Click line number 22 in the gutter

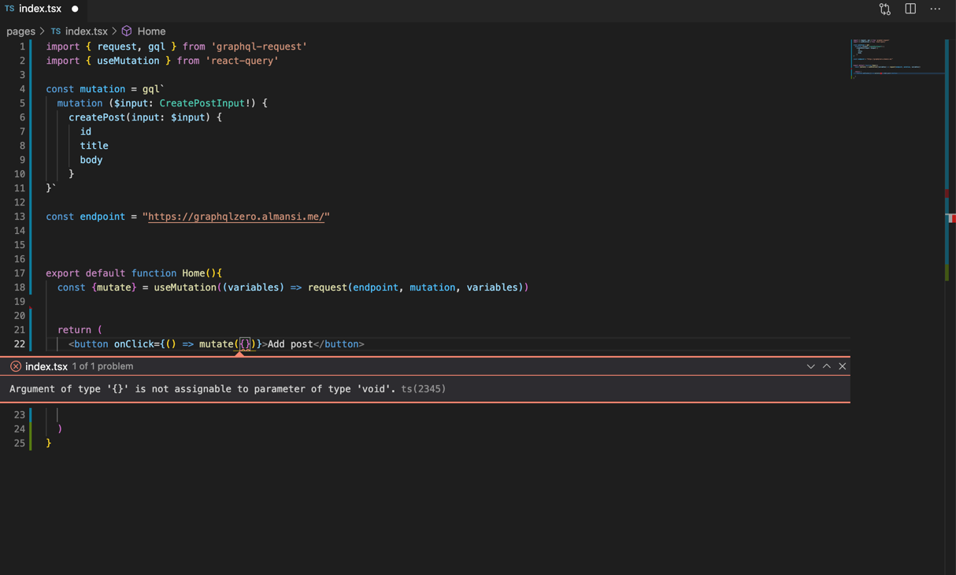[x=20, y=344]
